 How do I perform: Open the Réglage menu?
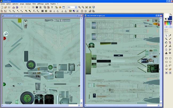pyautogui.click(x=28, y=4)
